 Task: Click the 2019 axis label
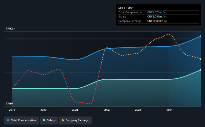pyautogui.click(x=12, y=110)
